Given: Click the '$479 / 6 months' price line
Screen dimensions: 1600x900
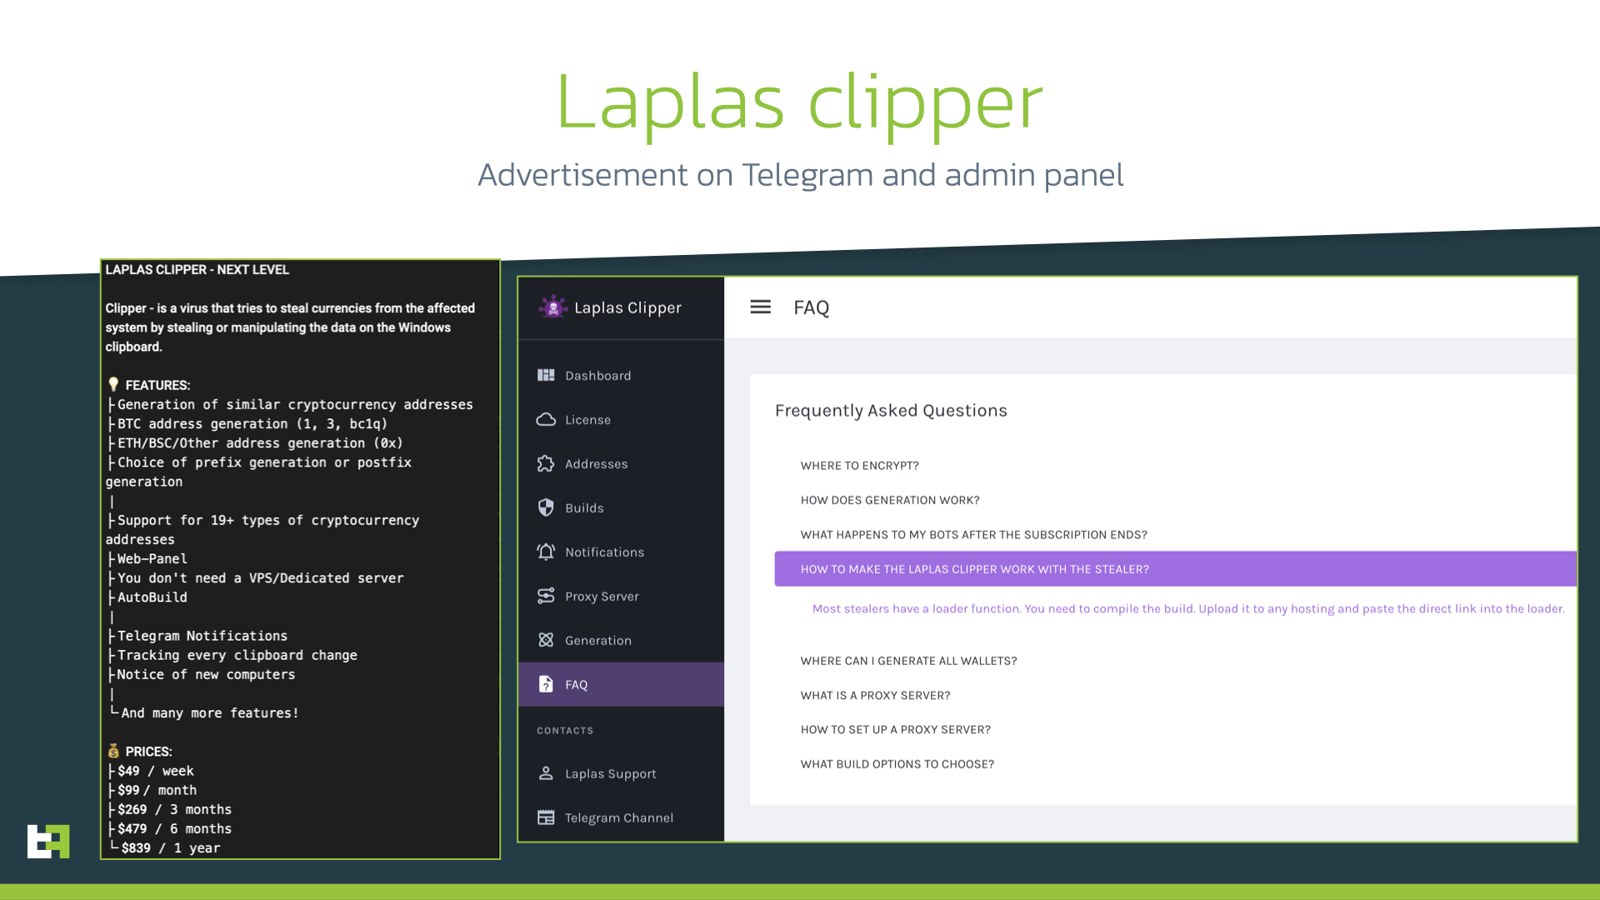Looking at the screenshot, I should [169, 828].
